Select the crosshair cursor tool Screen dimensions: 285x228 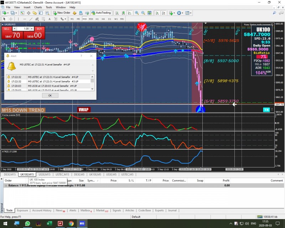click(11, 19)
